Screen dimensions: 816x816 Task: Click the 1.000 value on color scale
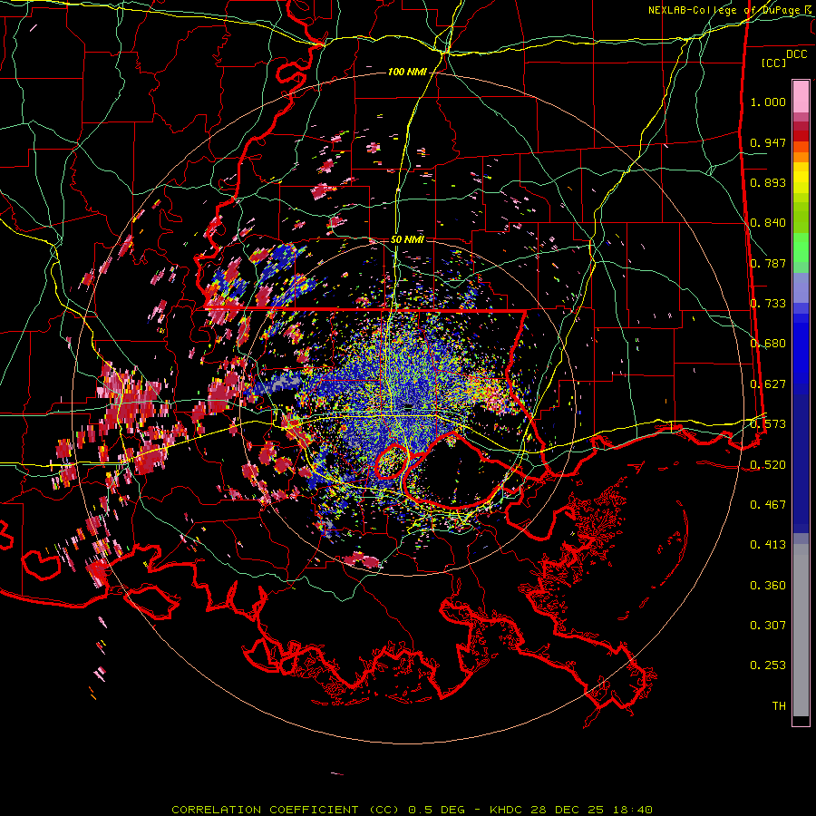tap(768, 102)
